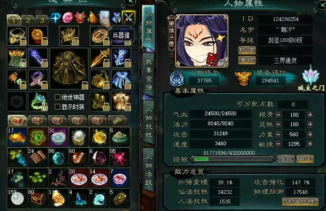This screenshot has width=326, height=211.
Task: Click the pink orb icon in top row
Action: click(x=68, y=18)
